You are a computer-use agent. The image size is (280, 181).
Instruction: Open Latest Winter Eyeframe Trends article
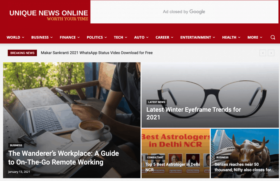pyautogui.click(x=194, y=113)
